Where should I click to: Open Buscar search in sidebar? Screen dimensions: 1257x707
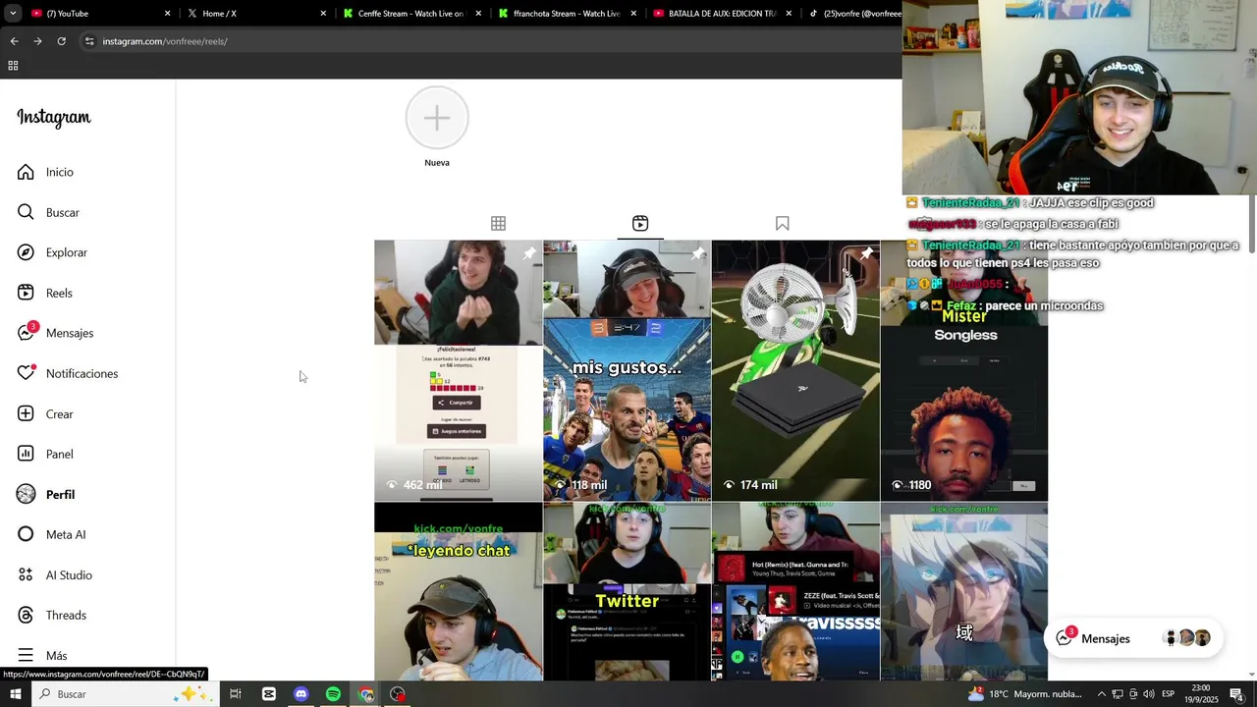(49, 212)
